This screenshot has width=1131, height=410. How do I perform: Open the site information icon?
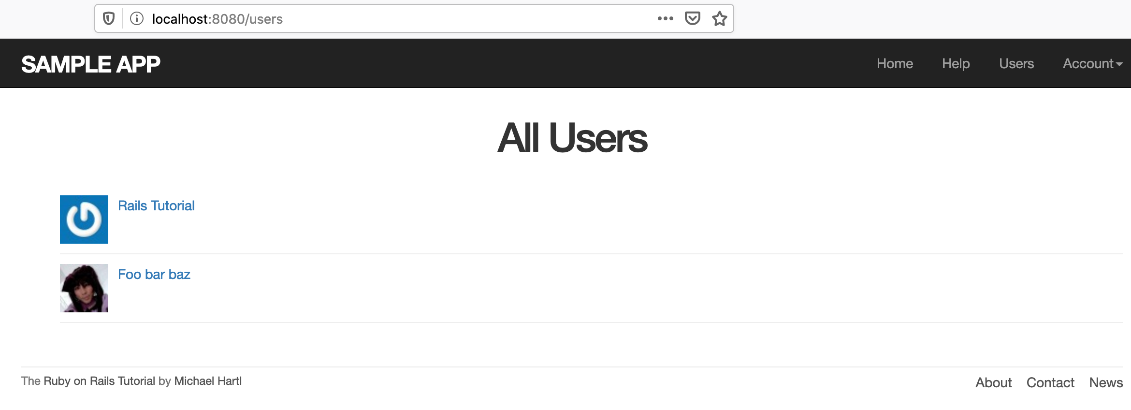point(137,19)
